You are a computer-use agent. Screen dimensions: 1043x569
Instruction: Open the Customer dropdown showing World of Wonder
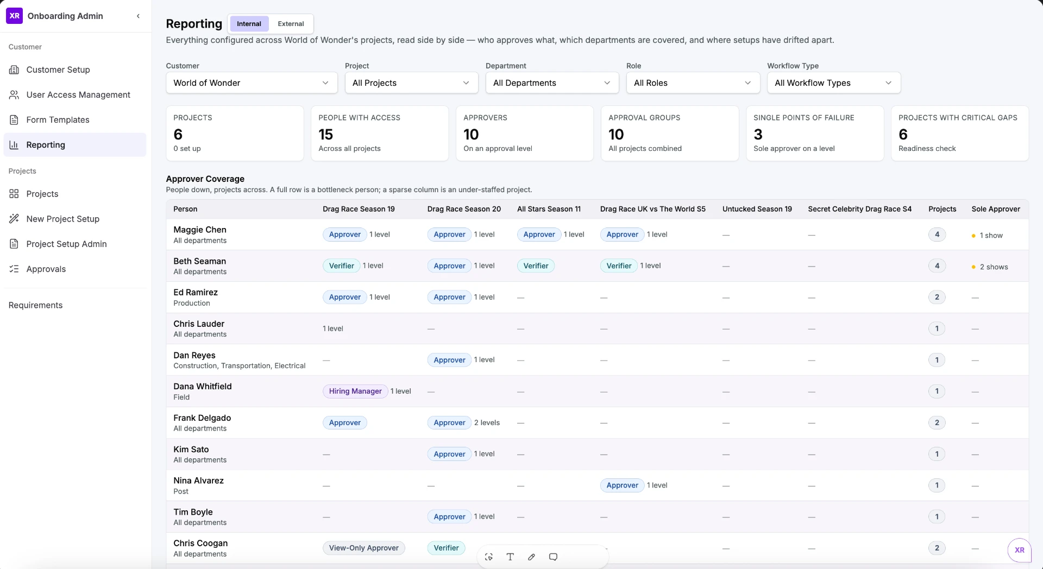coord(252,83)
